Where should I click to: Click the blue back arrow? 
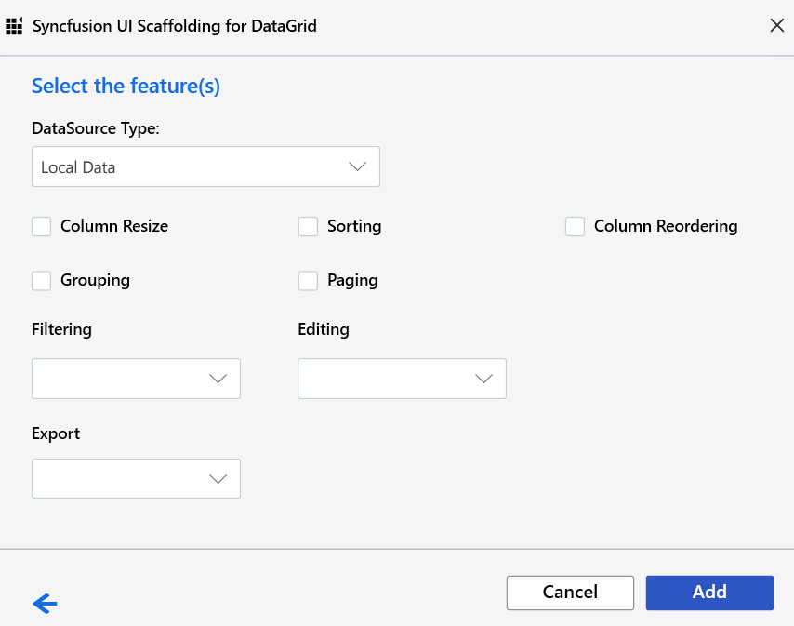click(44, 604)
